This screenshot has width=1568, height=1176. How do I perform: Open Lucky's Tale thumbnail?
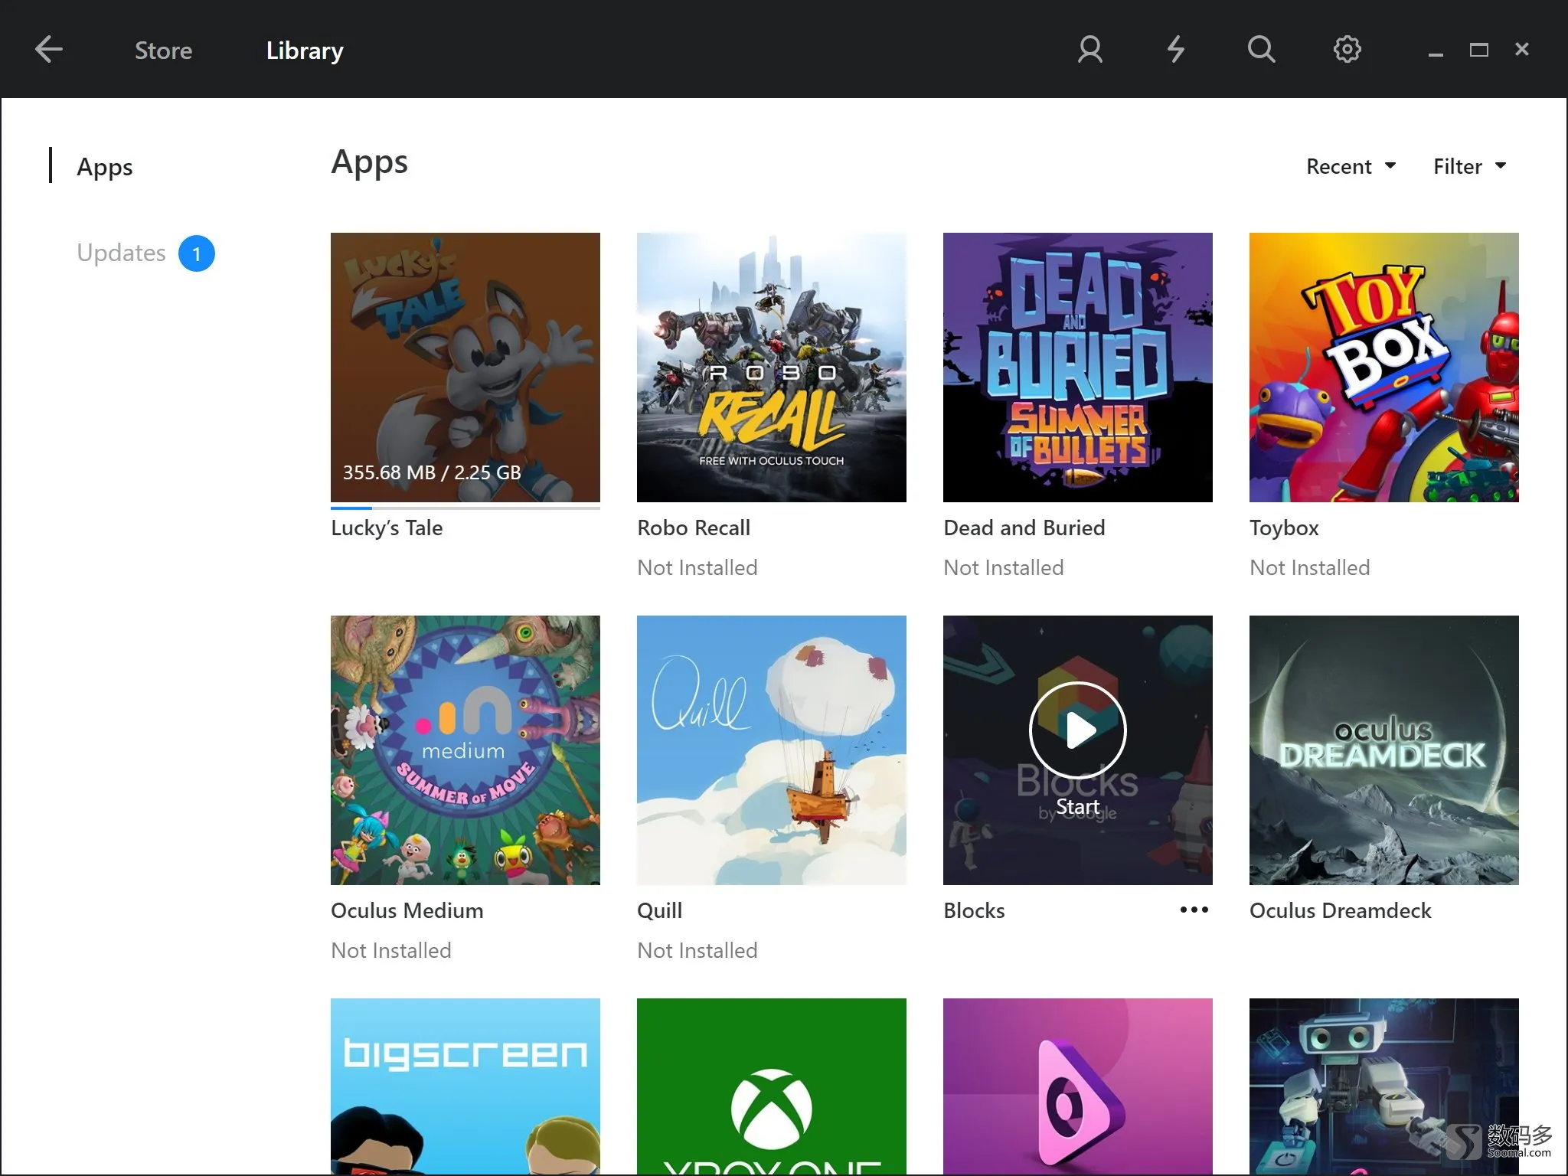pyautogui.click(x=465, y=367)
